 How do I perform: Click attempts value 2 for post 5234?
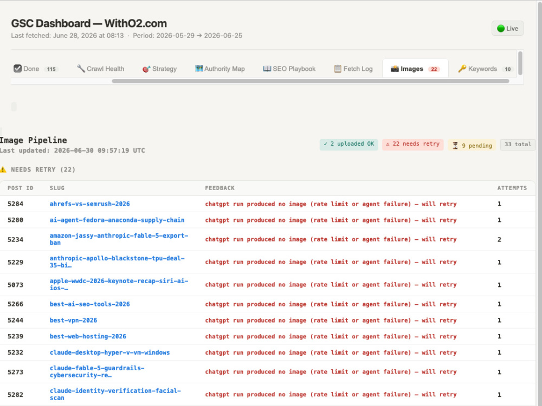499,239
